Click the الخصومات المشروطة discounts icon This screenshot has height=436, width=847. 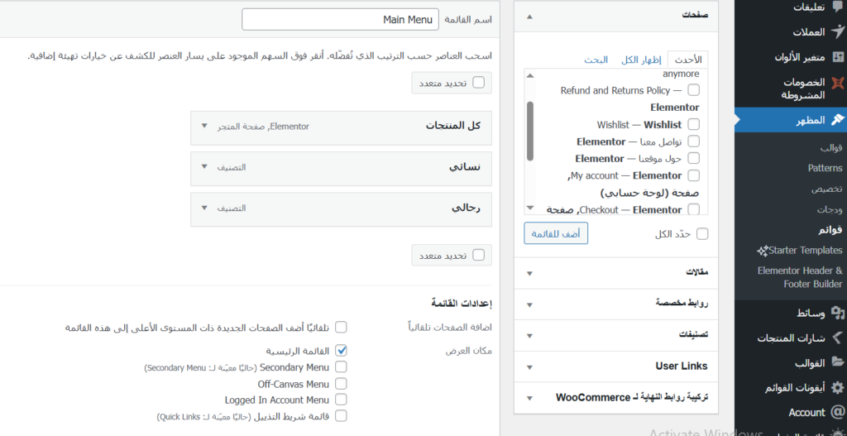coord(837,84)
